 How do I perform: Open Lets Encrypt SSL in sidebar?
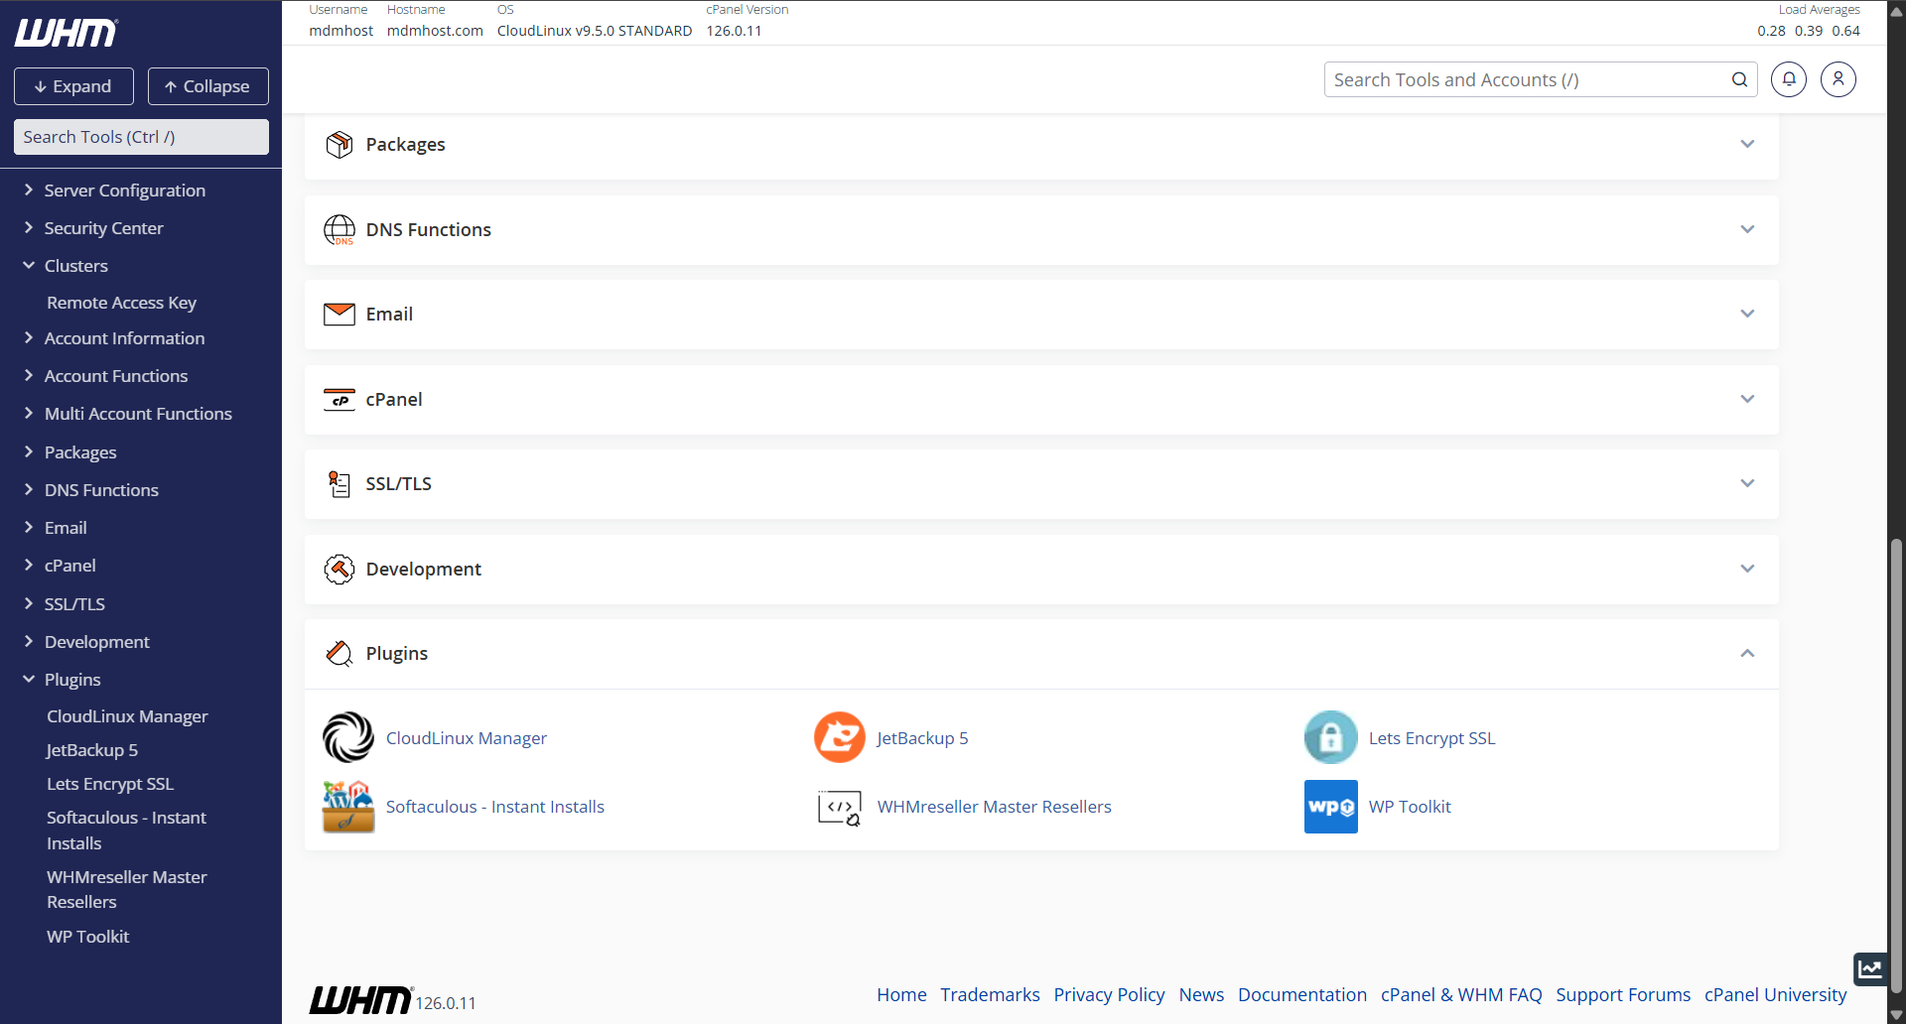(x=110, y=784)
